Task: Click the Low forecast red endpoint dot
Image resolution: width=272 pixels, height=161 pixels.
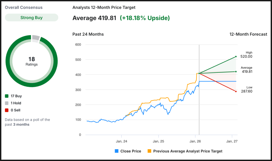Action: [236, 91]
